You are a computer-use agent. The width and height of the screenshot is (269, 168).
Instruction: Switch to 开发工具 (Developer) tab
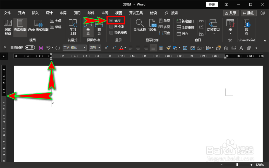(x=136, y=13)
